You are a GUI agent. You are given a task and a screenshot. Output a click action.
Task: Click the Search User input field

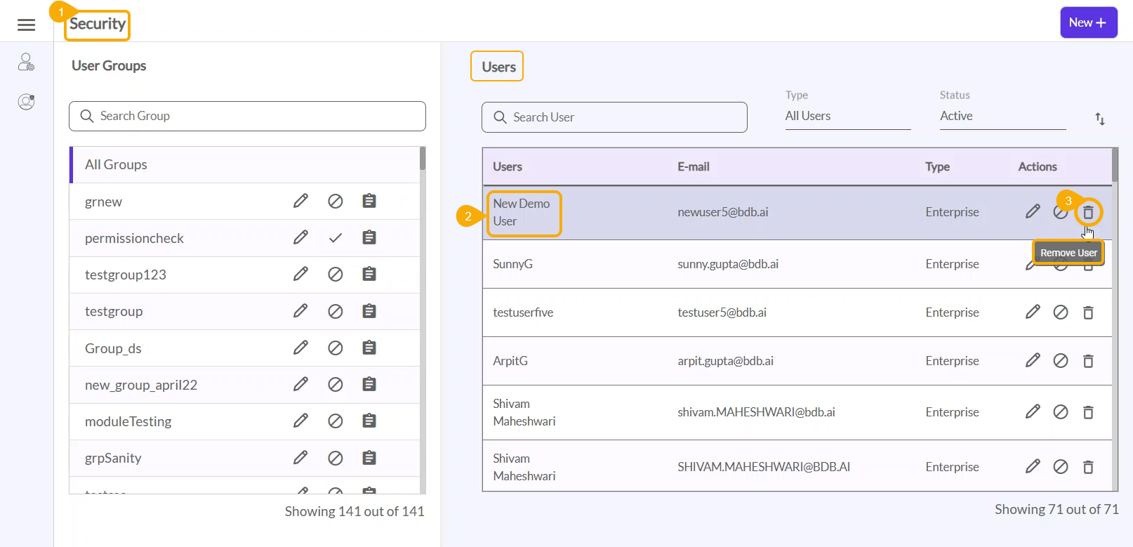[x=614, y=117]
